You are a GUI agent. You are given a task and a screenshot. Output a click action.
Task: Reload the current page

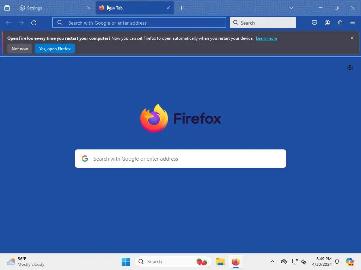[34, 23]
